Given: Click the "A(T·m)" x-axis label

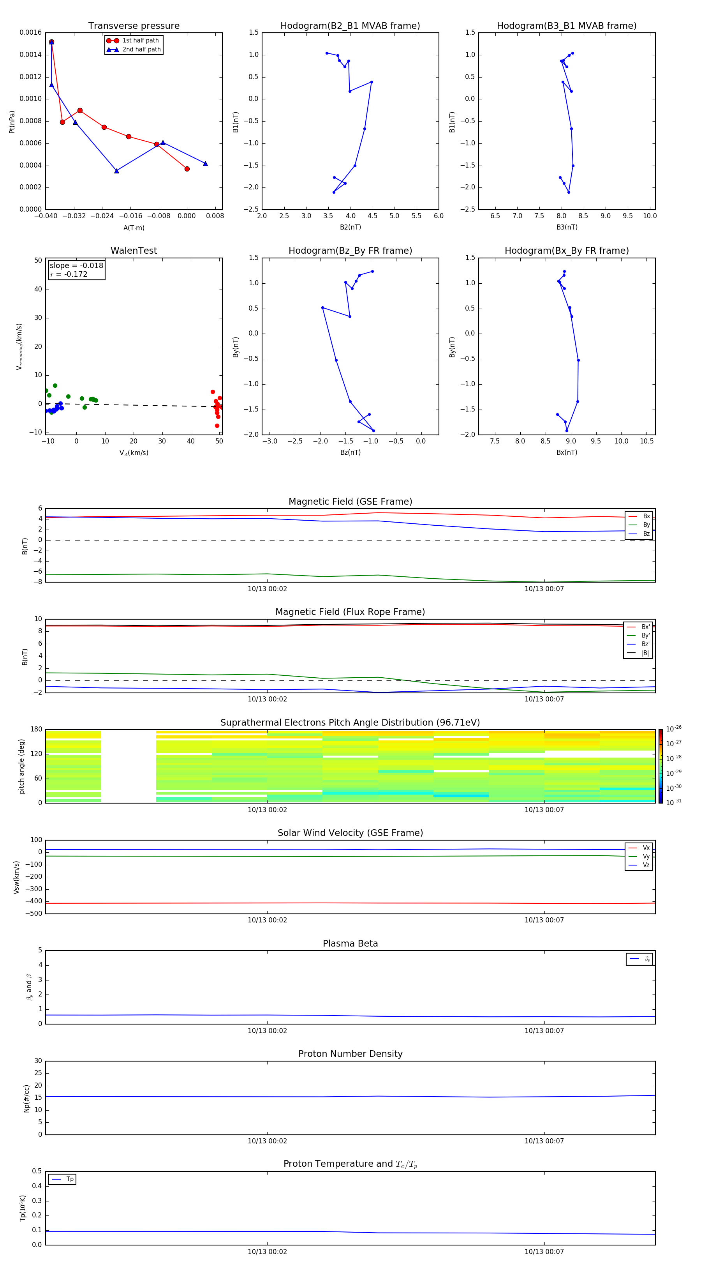Looking at the screenshot, I should pyautogui.click(x=134, y=228).
